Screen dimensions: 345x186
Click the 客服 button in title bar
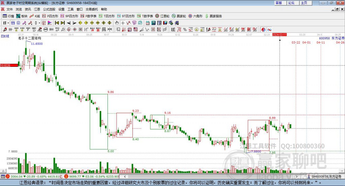(x=280, y=3)
